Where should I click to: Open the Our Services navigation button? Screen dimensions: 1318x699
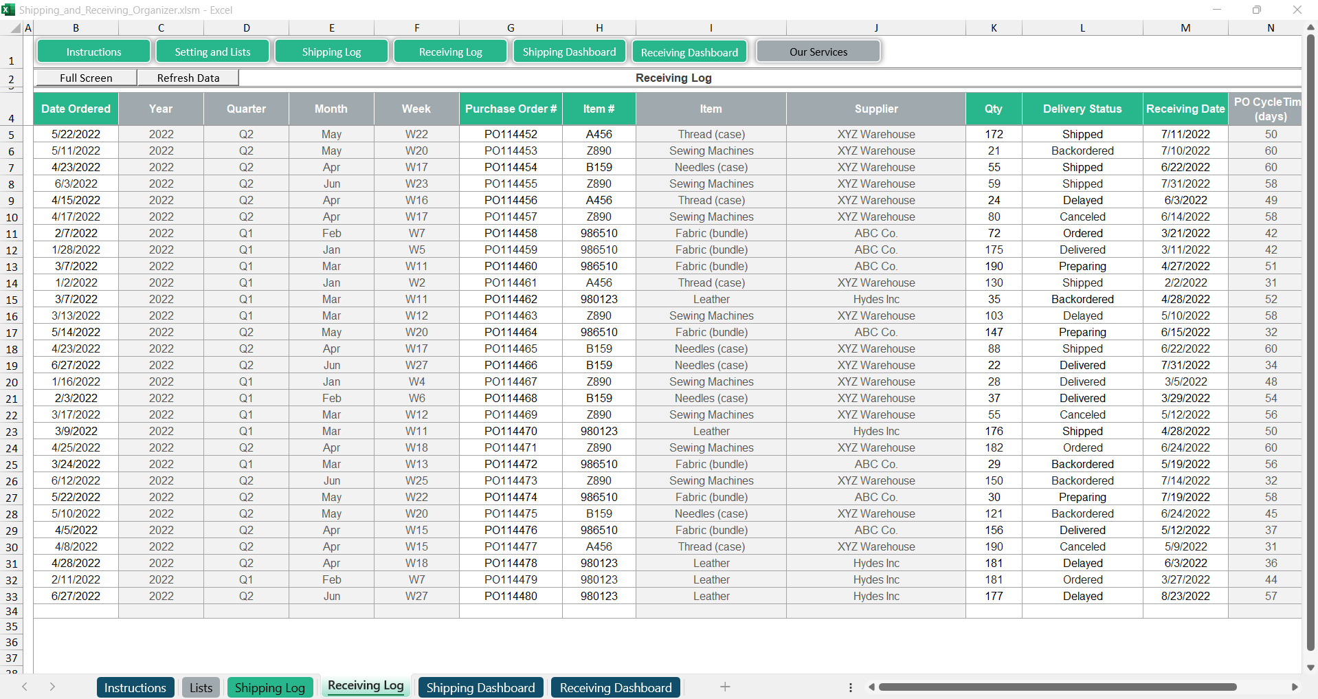tap(818, 52)
